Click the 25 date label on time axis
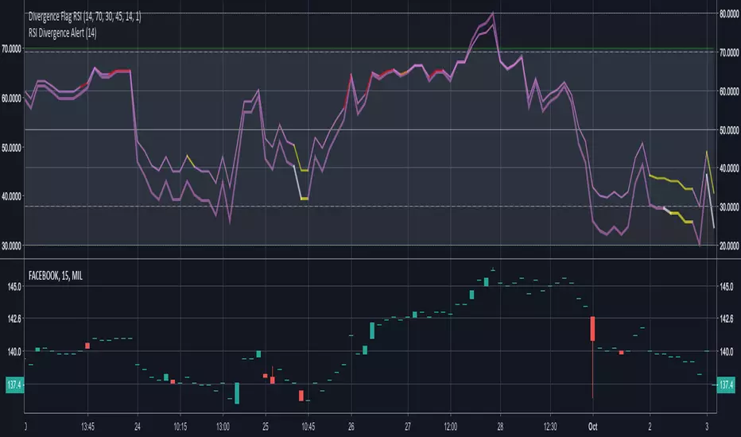This screenshot has height=437, width=741. point(266,427)
